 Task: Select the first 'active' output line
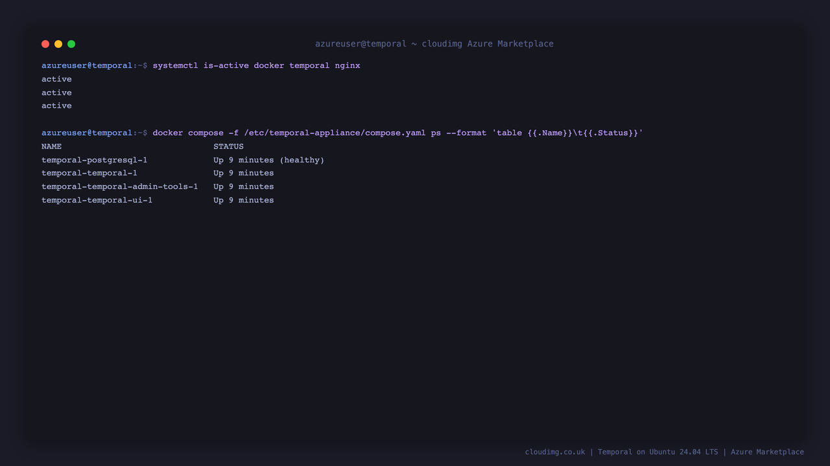coord(56,79)
